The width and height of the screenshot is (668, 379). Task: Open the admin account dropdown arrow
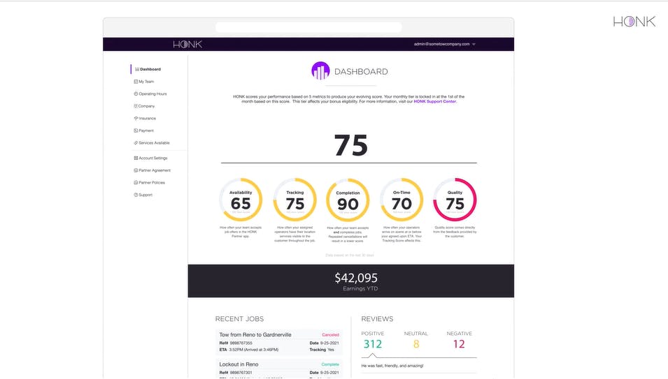(474, 44)
